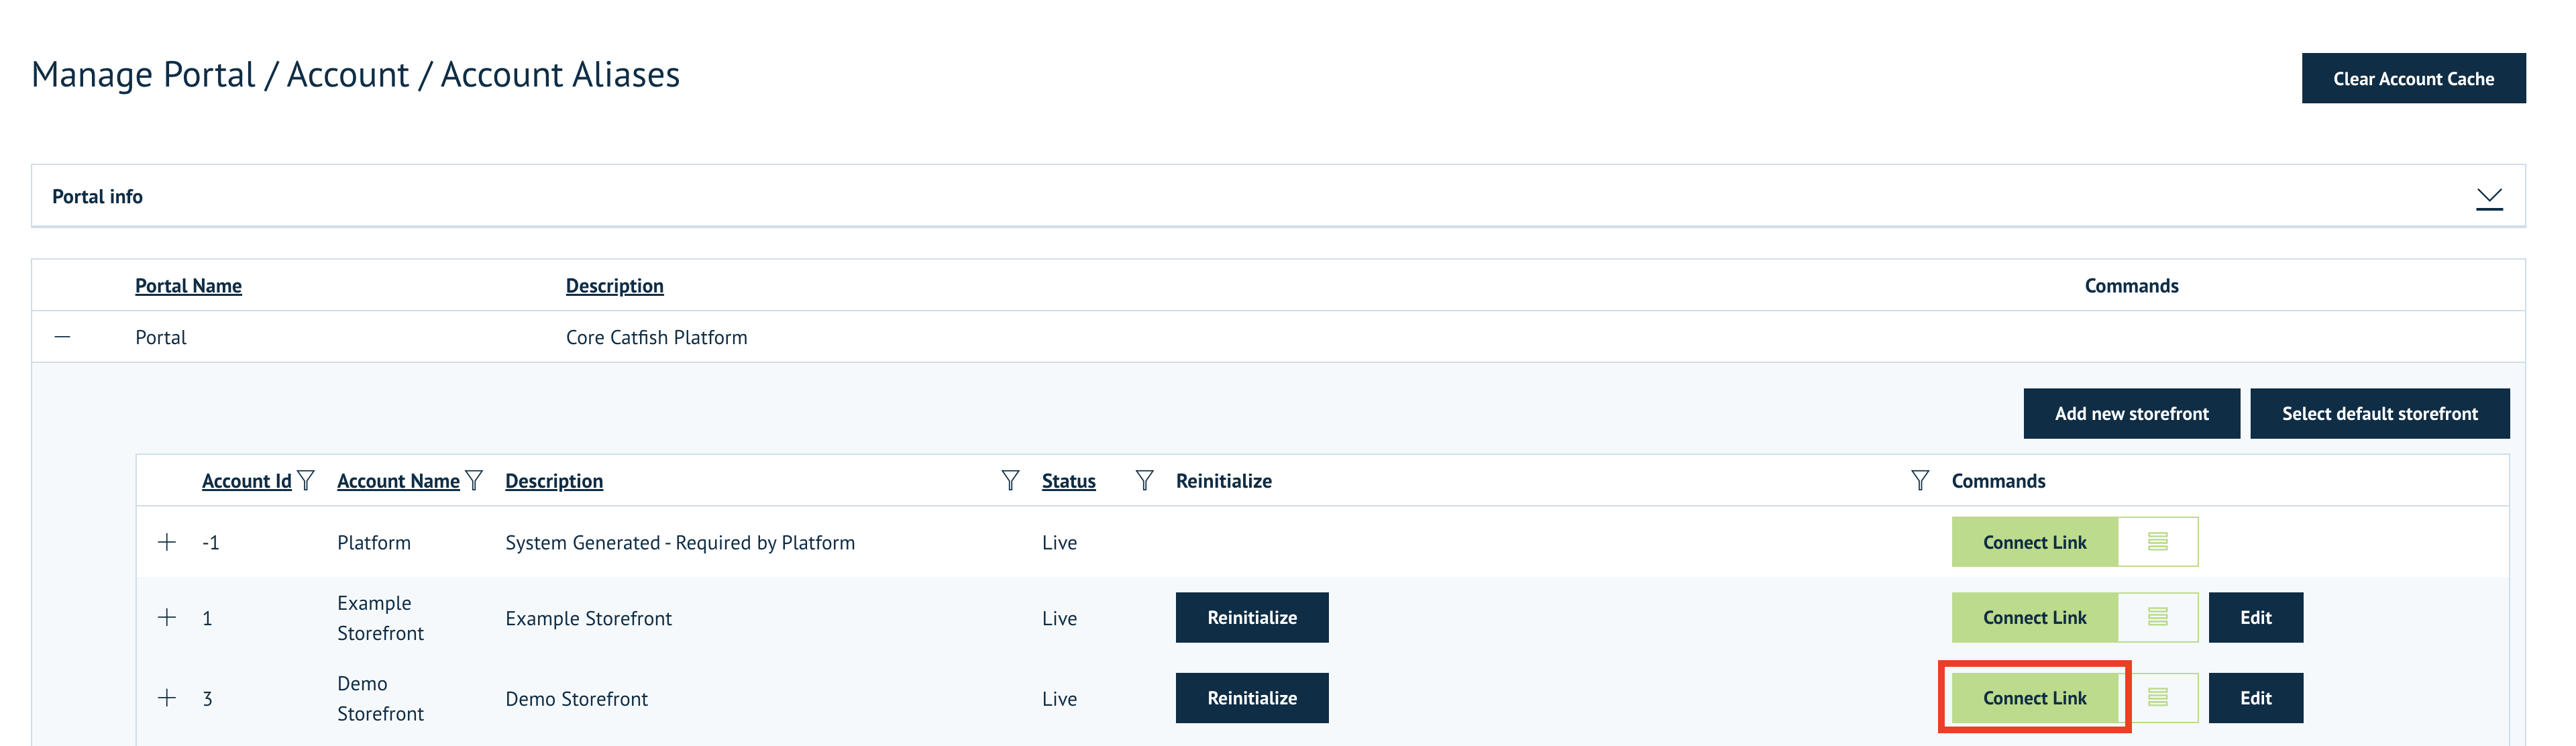Image resolution: width=2576 pixels, height=746 pixels.
Task: Open the filter funnel before the Commands column
Action: click(x=1920, y=480)
